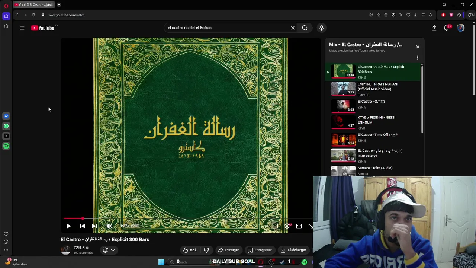Open the Windows Start button
Screen dimensions: 476x268
pyautogui.click(x=161, y=262)
